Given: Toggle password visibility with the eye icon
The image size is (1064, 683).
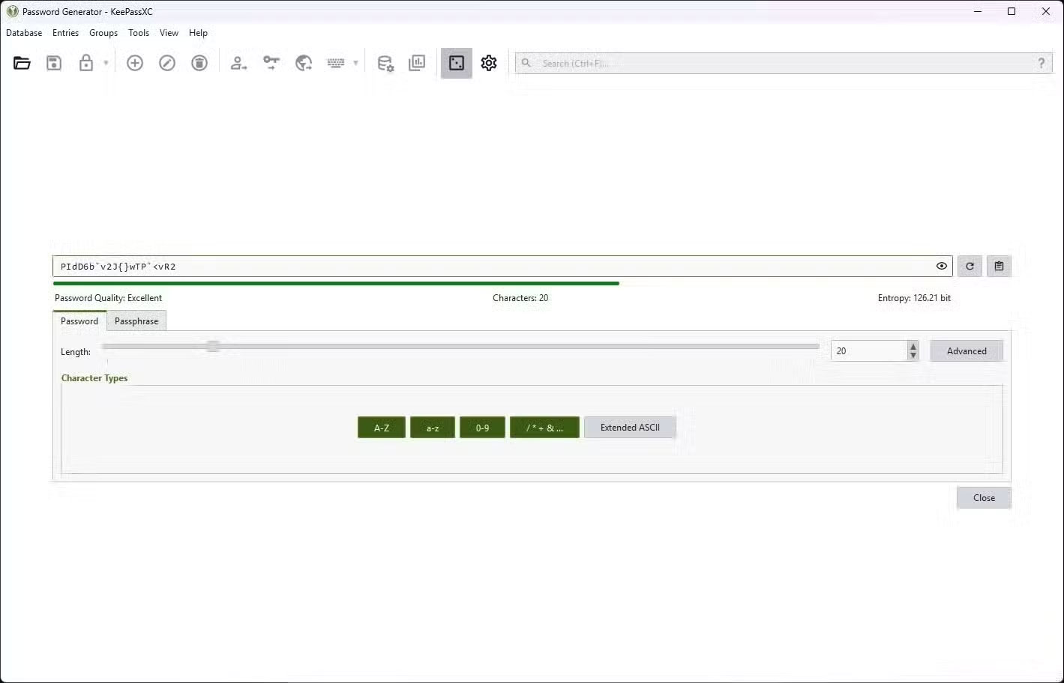Looking at the screenshot, I should click(x=942, y=266).
